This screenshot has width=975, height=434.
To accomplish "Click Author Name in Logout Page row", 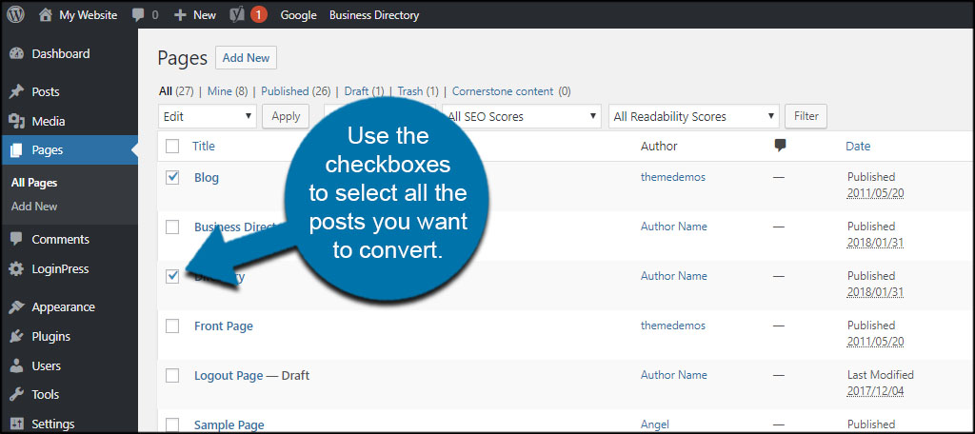I will [x=674, y=375].
